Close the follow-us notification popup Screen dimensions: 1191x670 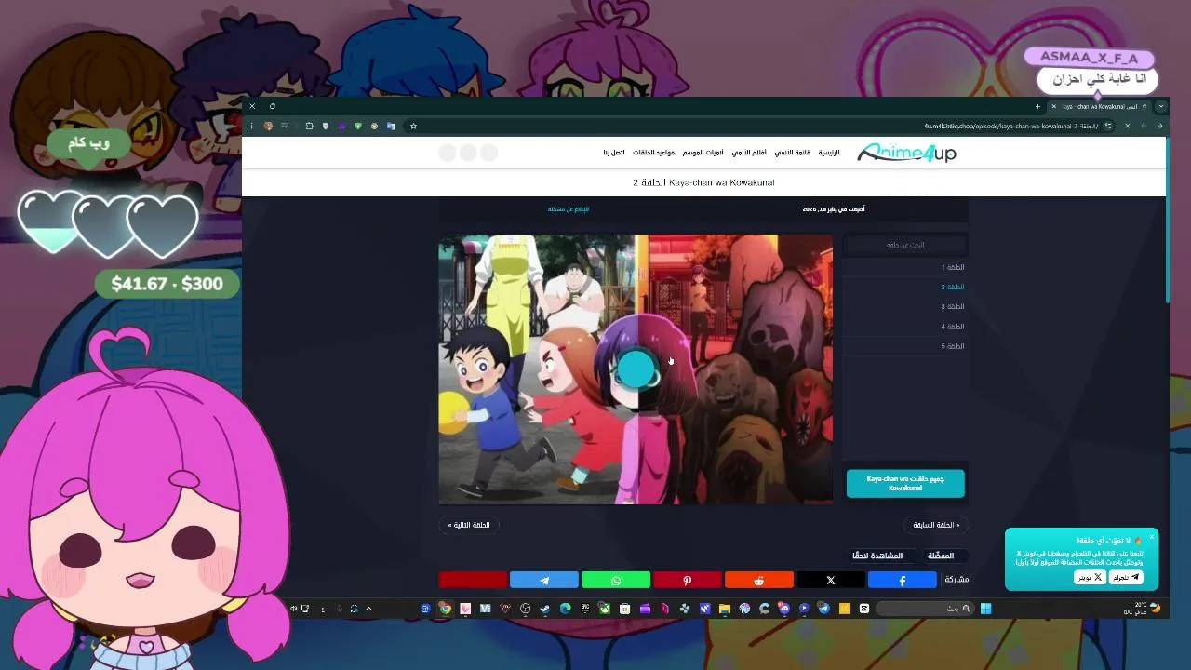click(1151, 537)
